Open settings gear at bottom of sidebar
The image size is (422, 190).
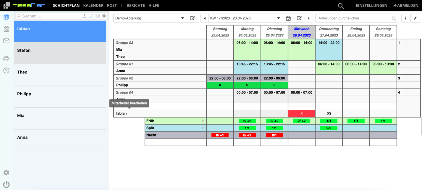[x=6, y=173]
